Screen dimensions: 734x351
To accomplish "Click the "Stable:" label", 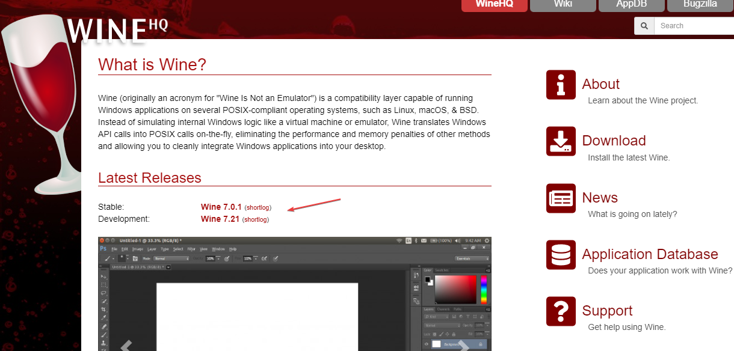I will click(111, 207).
